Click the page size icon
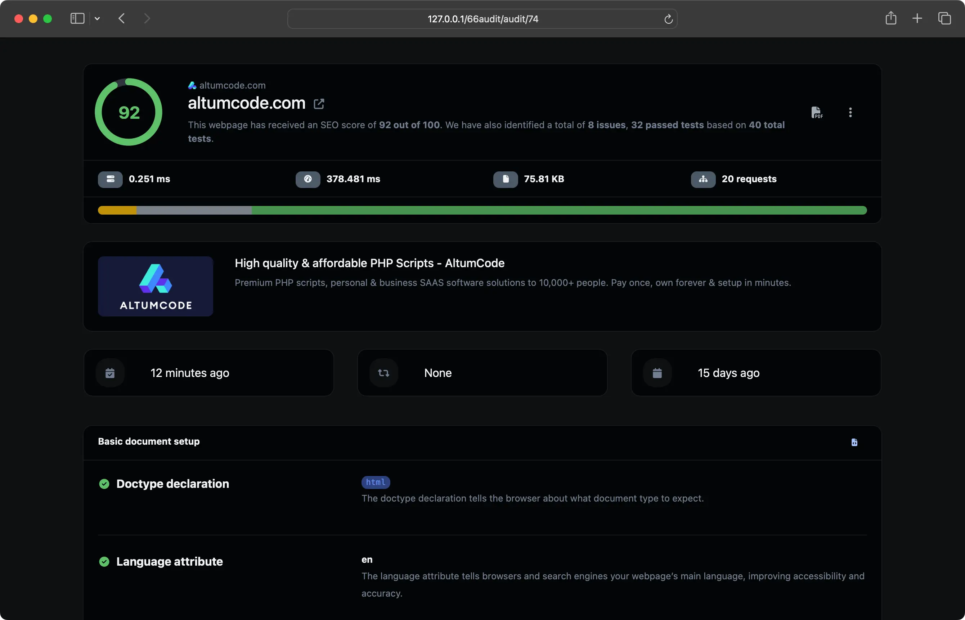Screen dimensions: 965x620 point(506,179)
